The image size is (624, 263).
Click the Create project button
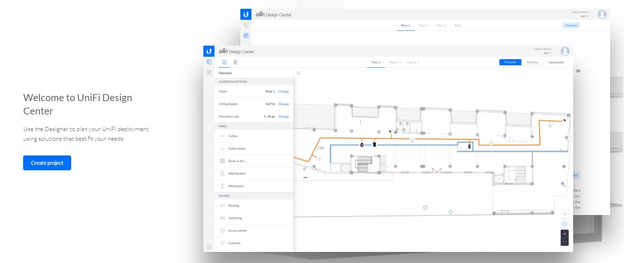(47, 163)
